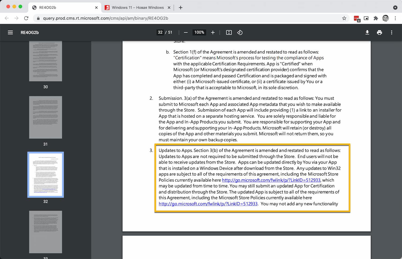The height and width of the screenshot is (259, 402).
Task: View site information via the lock icon
Action: pos(38,18)
